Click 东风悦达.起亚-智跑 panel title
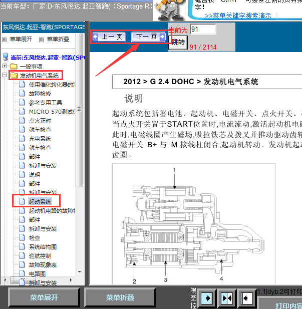Image resolution: width=302 pixels, height=309 pixels. pos(44,27)
